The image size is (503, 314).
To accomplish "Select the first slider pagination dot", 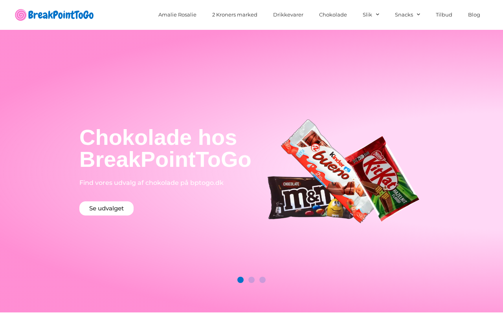I will coord(240,280).
